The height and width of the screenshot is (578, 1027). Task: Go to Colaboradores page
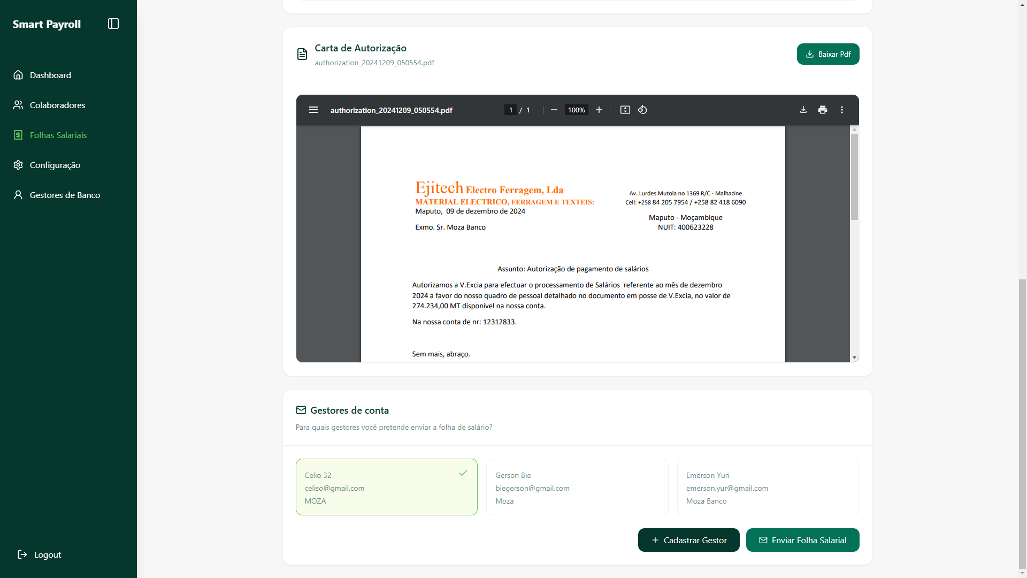click(x=57, y=105)
